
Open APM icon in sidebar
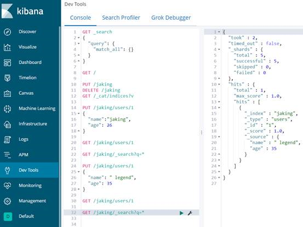tap(7, 155)
